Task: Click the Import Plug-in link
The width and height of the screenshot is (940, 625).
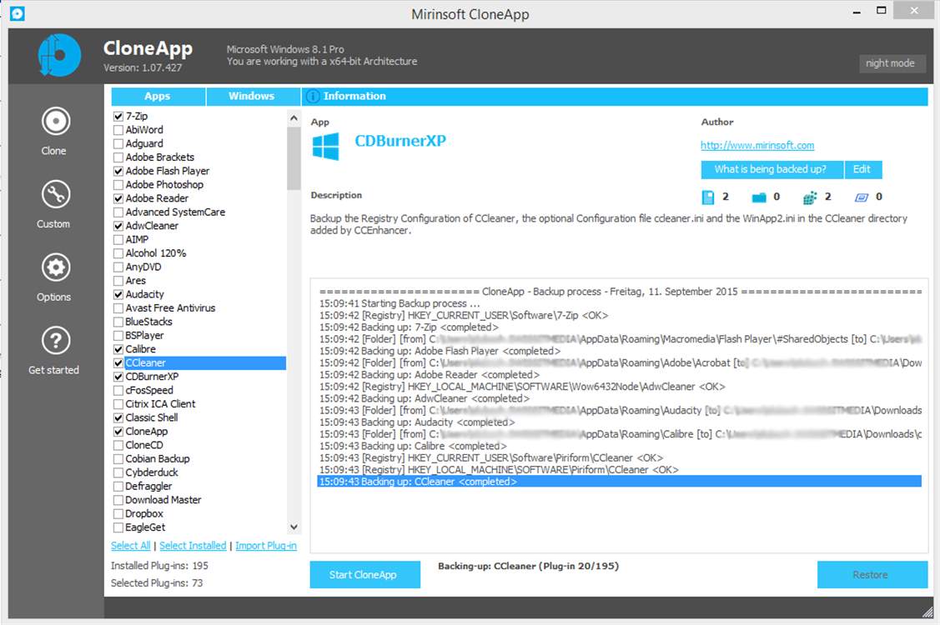Action: tap(265, 546)
